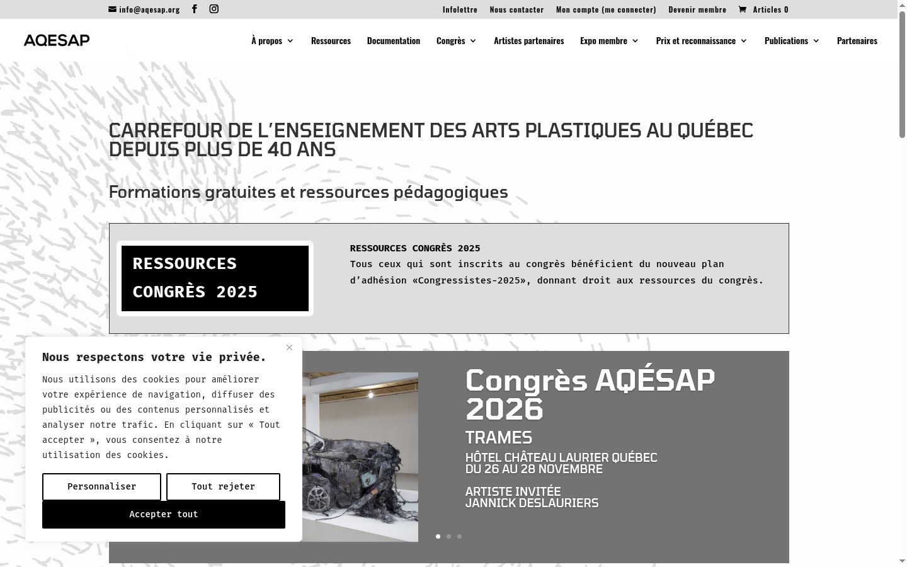Click the 'JANNICK DESLAURIERS' artist name

tap(532, 503)
